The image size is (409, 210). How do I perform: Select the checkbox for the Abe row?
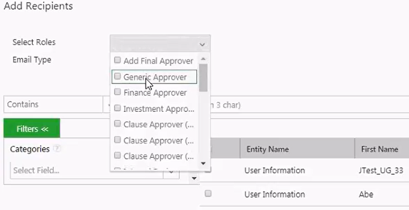coord(208,194)
